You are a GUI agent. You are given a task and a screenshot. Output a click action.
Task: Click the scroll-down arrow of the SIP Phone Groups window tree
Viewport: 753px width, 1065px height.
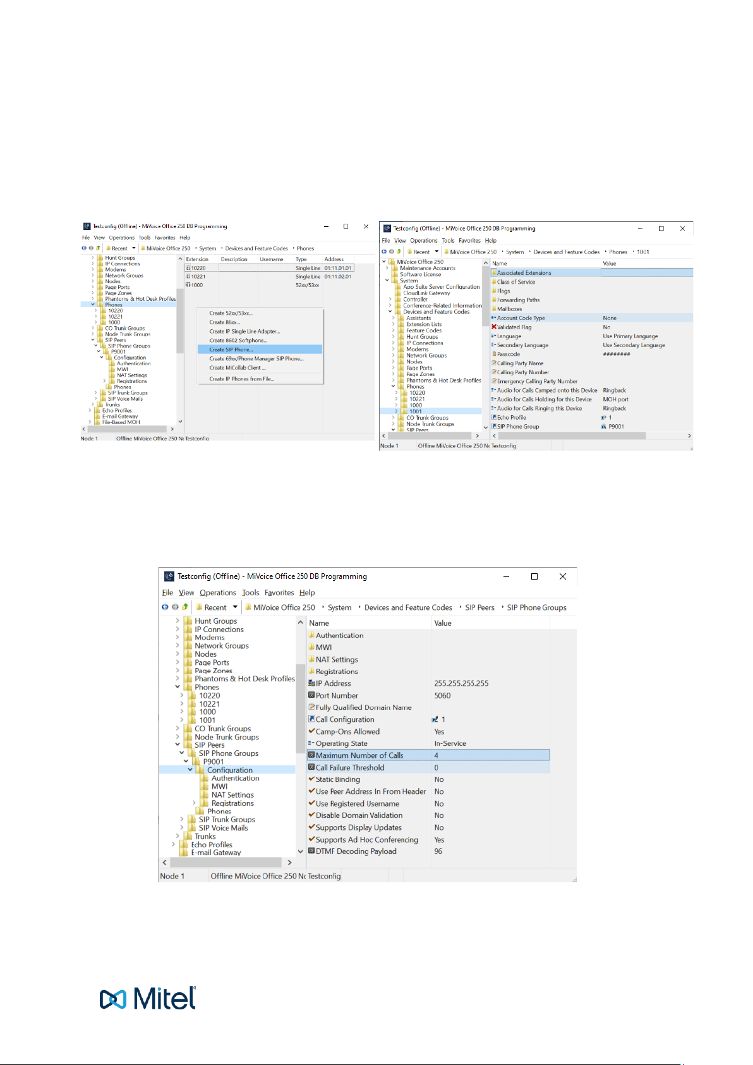(300, 851)
